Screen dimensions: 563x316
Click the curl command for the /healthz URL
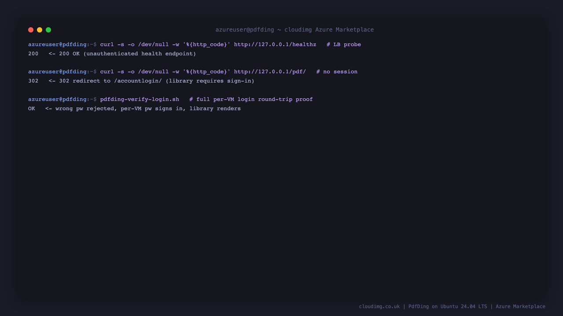coord(208,44)
